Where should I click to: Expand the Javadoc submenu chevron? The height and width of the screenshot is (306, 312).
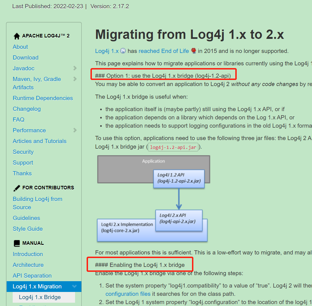point(75,68)
